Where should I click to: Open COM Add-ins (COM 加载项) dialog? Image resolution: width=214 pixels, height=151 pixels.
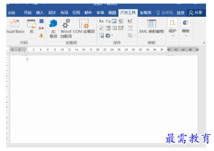[x=84, y=26]
